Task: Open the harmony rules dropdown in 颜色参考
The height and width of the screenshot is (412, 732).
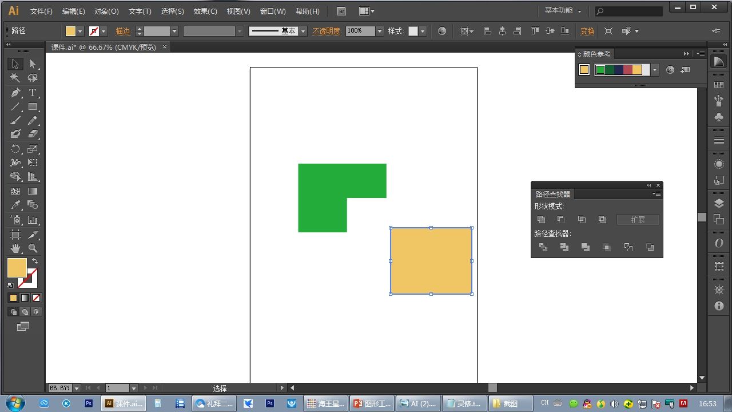Action: tap(655, 70)
